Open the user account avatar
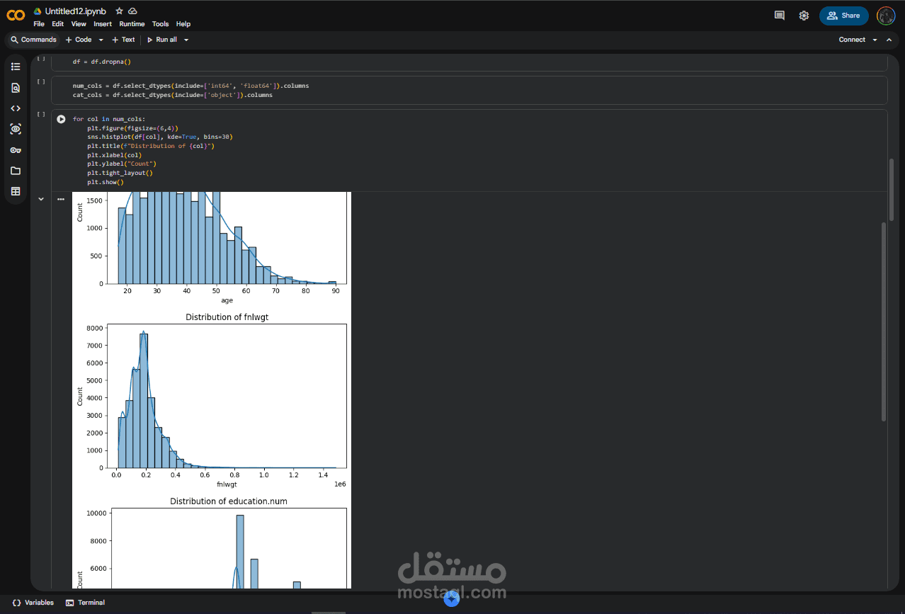 [x=886, y=16]
